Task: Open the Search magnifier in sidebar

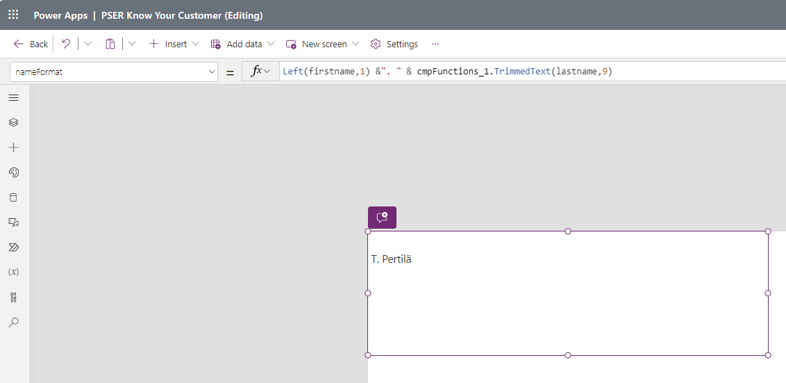Action: click(13, 323)
